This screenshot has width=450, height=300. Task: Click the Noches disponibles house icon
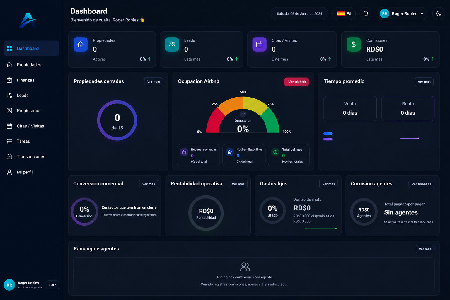point(230,152)
